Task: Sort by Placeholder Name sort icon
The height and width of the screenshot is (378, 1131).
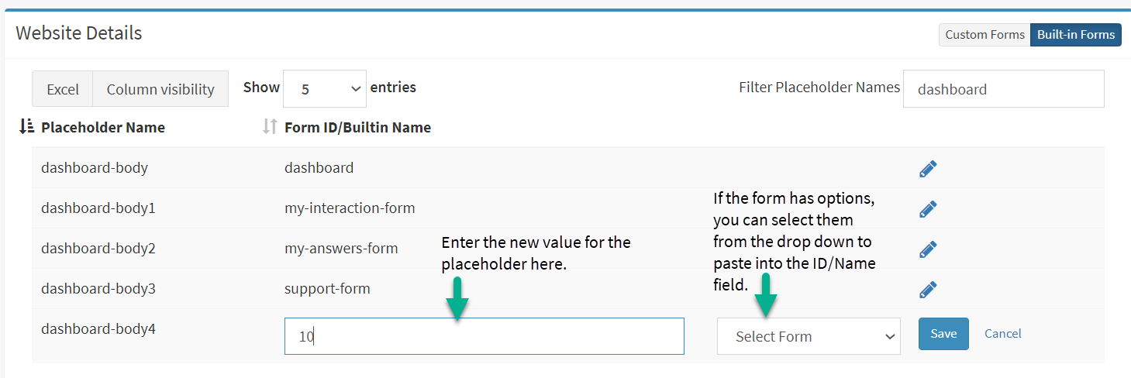Action: pyautogui.click(x=26, y=127)
